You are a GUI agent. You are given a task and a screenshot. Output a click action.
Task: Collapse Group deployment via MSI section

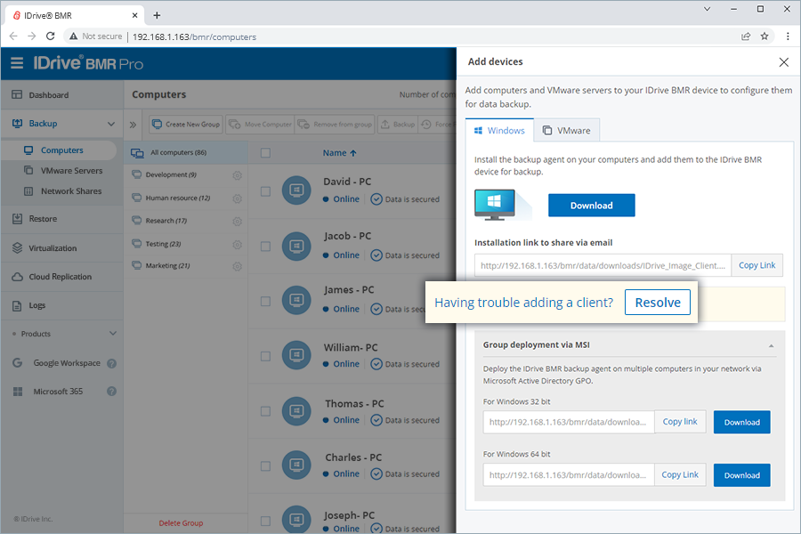tap(771, 346)
